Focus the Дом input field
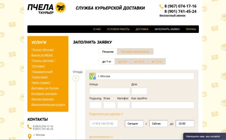226x140 pixels. (x=139, y=91)
